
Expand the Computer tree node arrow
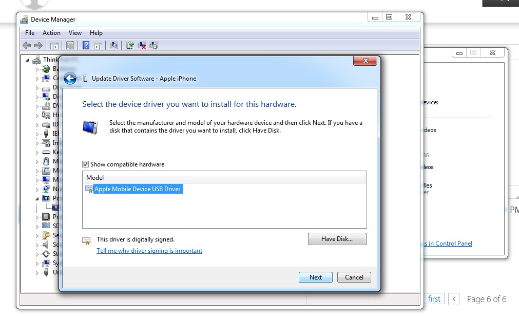coord(37,79)
